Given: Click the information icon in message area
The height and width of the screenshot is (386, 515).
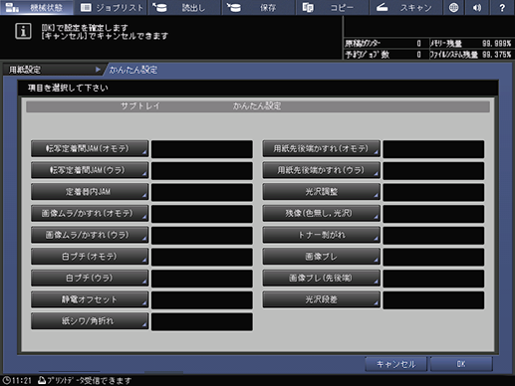Looking at the screenshot, I should tap(23, 31).
